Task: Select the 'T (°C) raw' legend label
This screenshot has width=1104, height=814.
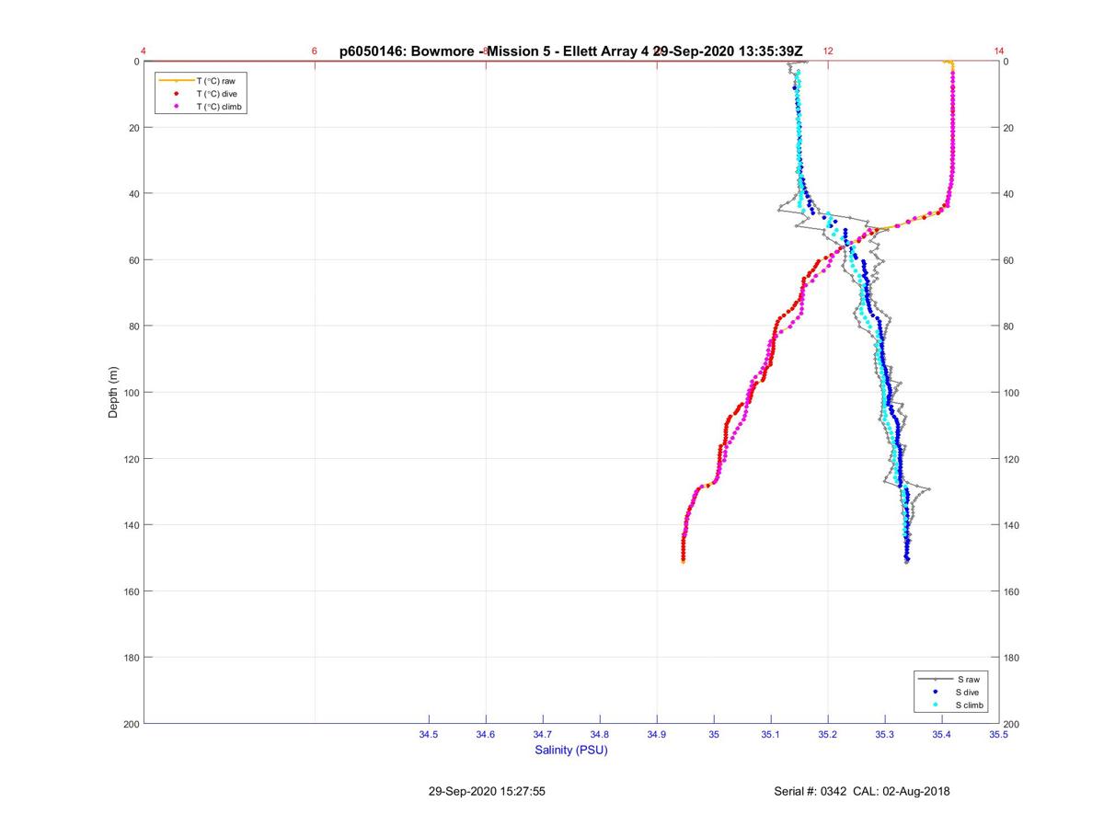Action: pos(216,81)
